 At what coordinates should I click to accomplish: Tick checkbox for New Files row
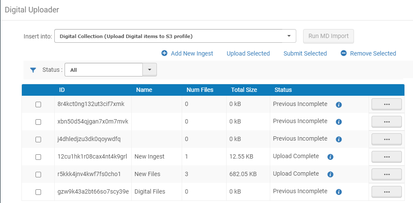coord(38,174)
